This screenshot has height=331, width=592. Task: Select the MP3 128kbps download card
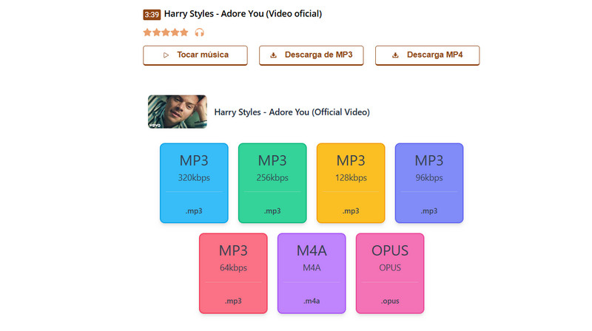click(351, 182)
